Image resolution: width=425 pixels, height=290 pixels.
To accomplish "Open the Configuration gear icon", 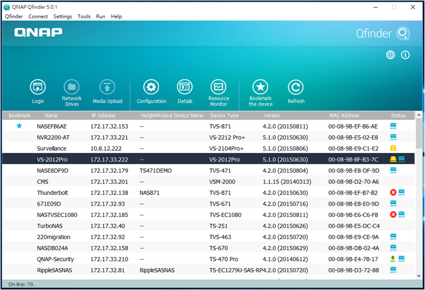I will (x=151, y=87).
